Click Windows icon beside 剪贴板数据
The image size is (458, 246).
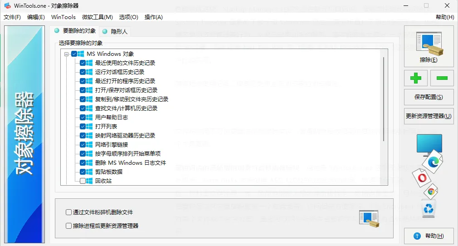[89, 172]
